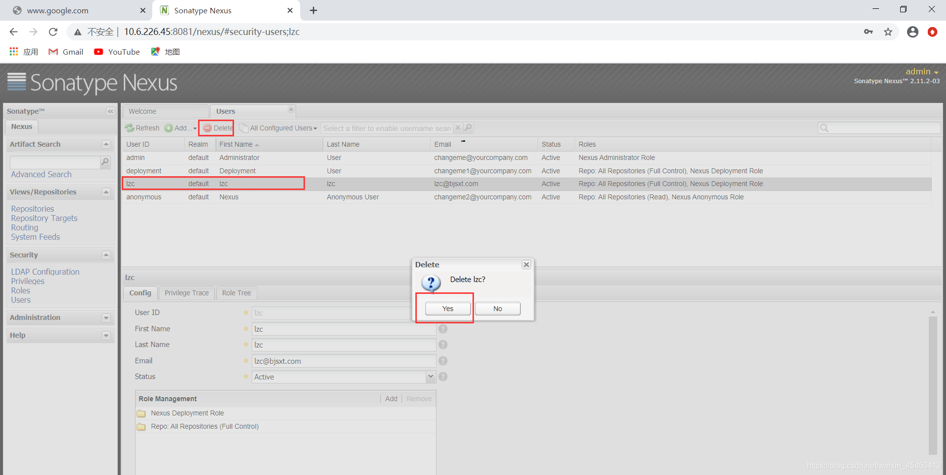
Task: Close the Delete dialog with the X
Action: click(x=526, y=264)
